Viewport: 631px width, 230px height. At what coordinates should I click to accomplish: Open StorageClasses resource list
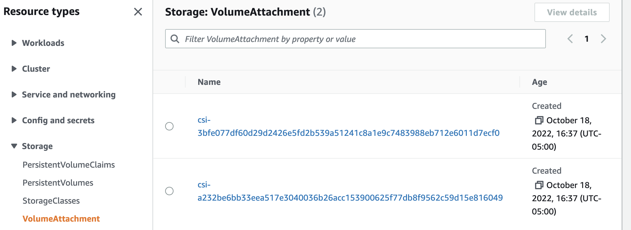coord(51,201)
